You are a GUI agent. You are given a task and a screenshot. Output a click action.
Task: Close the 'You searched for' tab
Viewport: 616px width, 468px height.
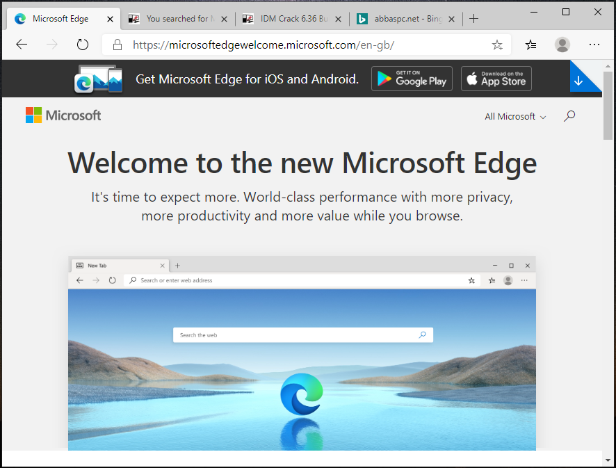[x=224, y=19]
